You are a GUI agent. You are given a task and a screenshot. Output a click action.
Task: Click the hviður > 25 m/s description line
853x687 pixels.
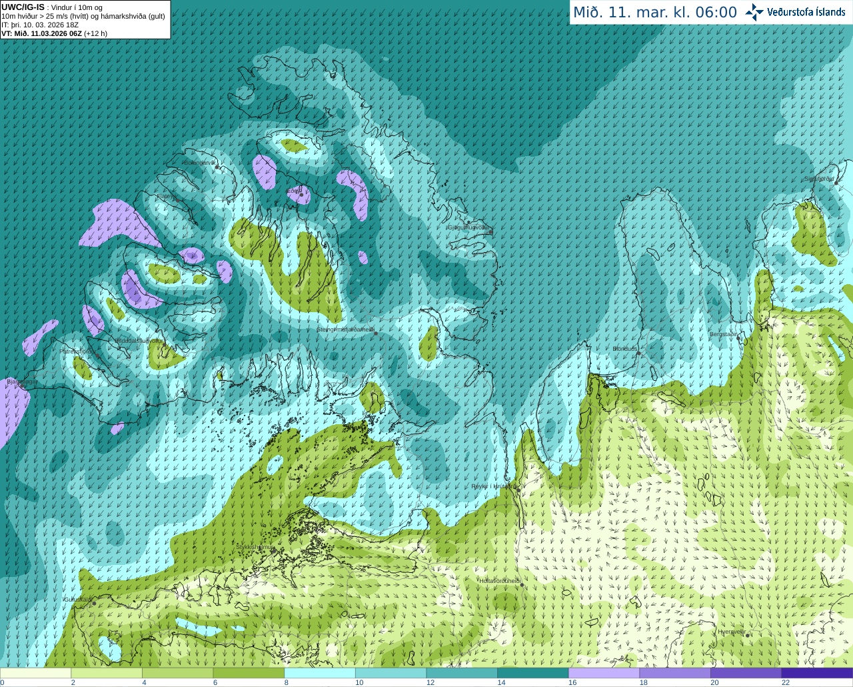[x=83, y=16]
